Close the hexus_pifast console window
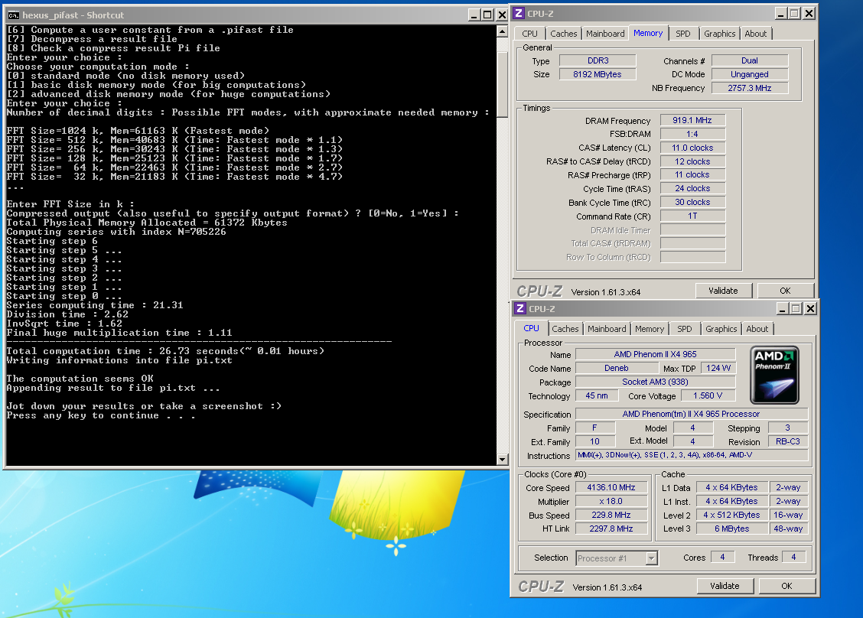The height and width of the screenshot is (618, 863). click(x=502, y=15)
